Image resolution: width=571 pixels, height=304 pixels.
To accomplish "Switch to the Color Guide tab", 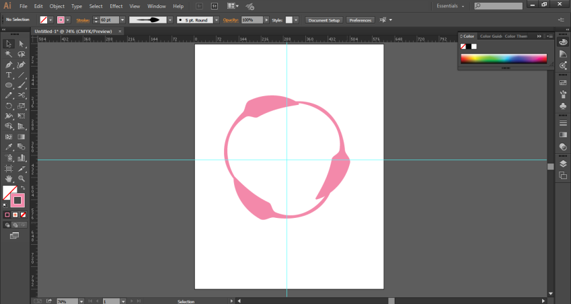I will click(x=491, y=36).
